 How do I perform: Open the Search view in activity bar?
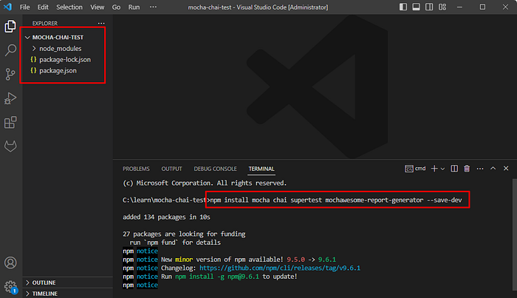point(10,50)
